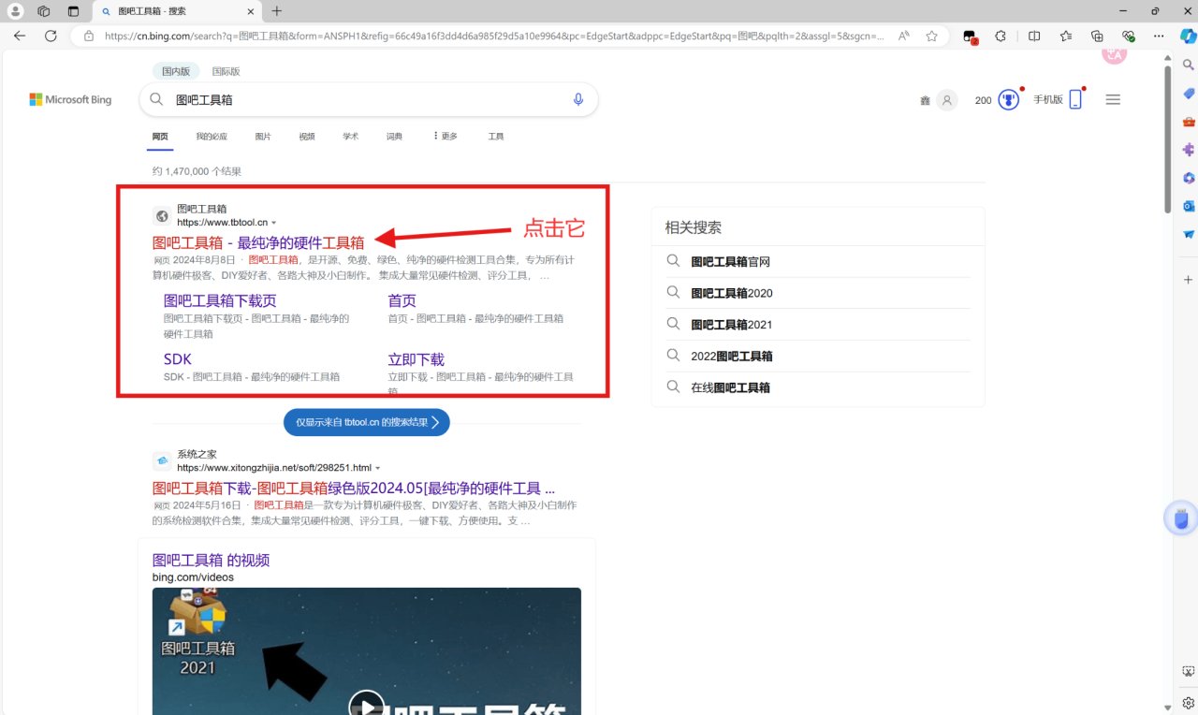Select the 词典 tab

pyautogui.click(x=394, y=137)
